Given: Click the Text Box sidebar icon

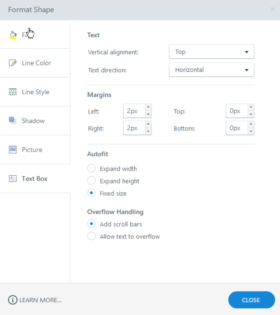Looking at the screenshot, I should coord(13,179).
